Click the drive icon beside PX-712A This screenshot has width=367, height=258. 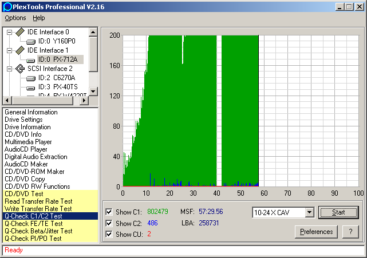coord(31,60)
